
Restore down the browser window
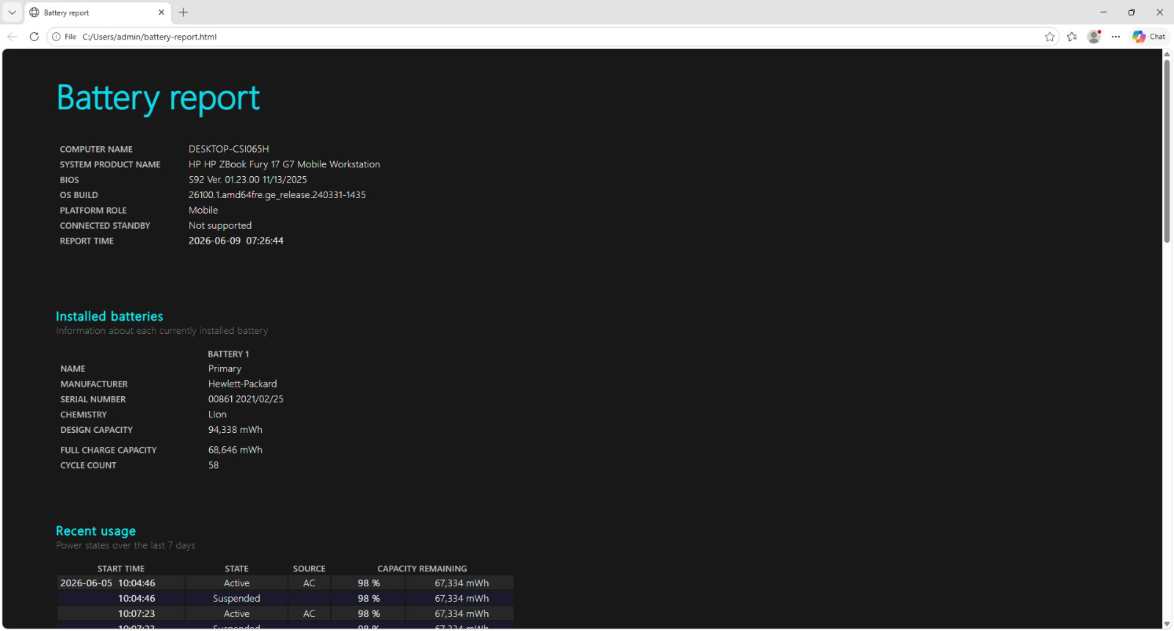[x=1131, y=12]
